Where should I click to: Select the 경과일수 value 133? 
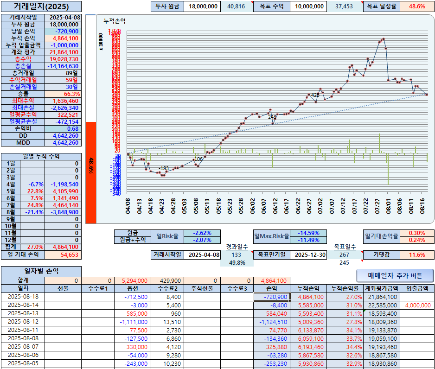(237, 255)
